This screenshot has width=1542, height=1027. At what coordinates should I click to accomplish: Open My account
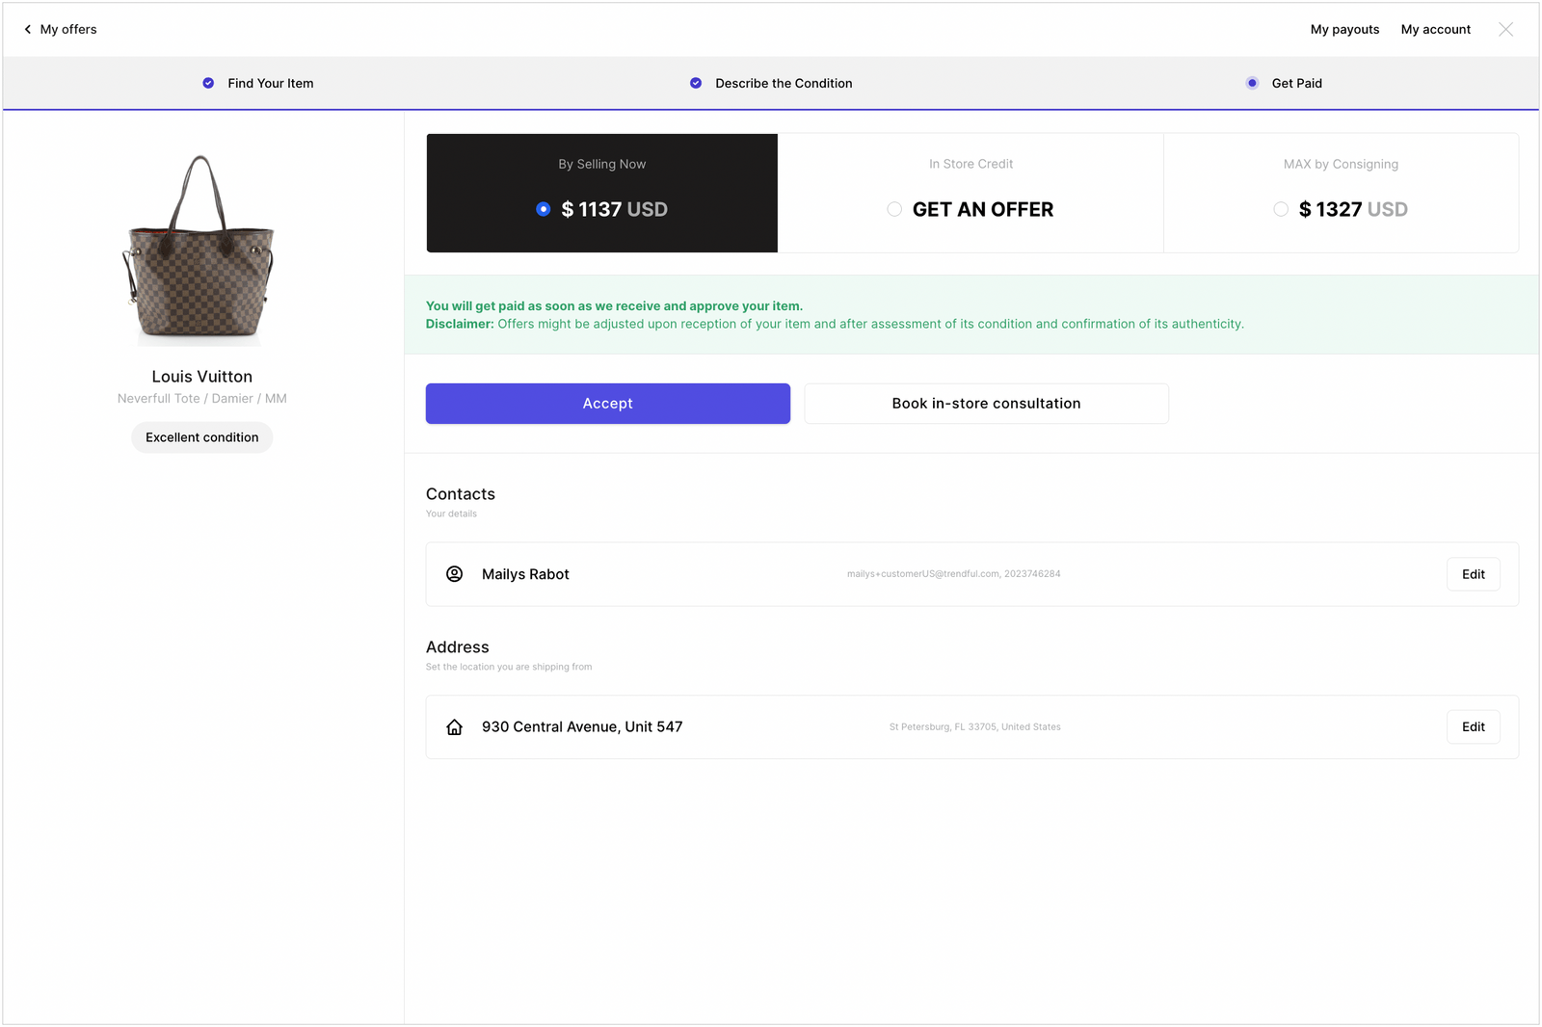[x=1435, y=29]
